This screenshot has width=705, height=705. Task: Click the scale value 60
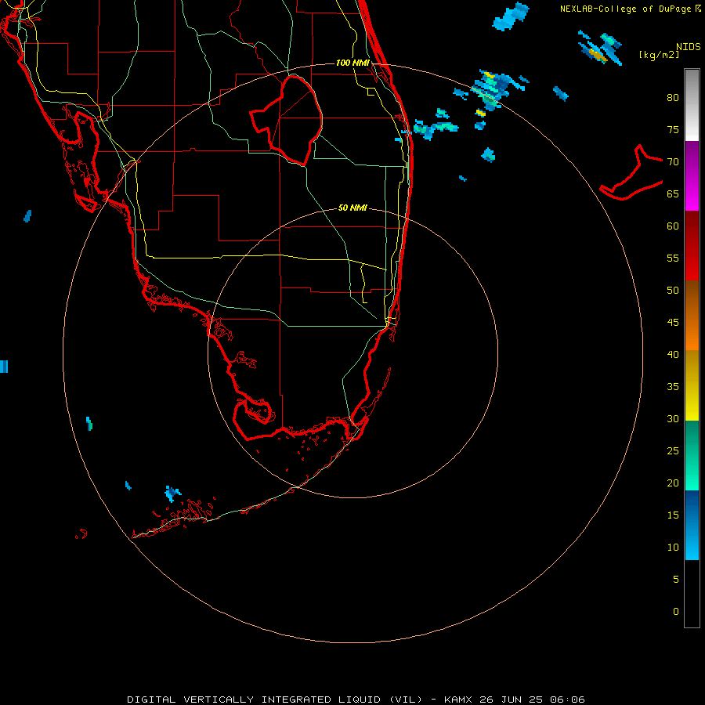point(673,226)
